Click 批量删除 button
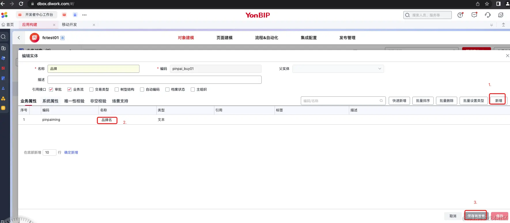 click(447, 101)
